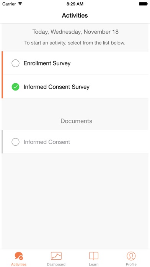The width and height of the screenshot is (150, 267).
Task: Switch to the Dashboard tab label
Action: 56,264
